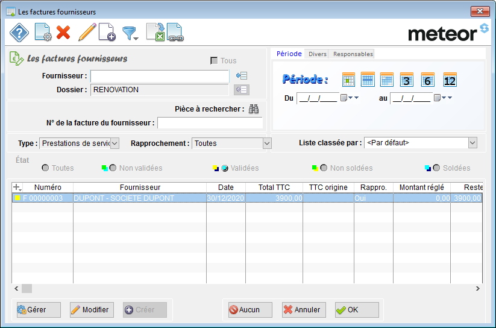Select the Non validées radio button
496x328 pixels.
pyautogui.click(x=113, y=168)
